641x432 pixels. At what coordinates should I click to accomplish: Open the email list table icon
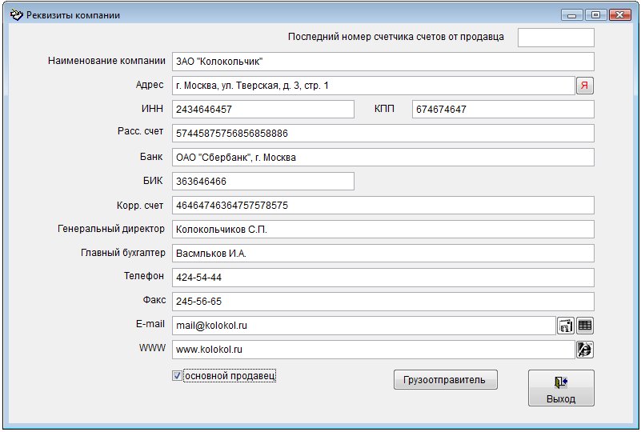tap(585, 326)
